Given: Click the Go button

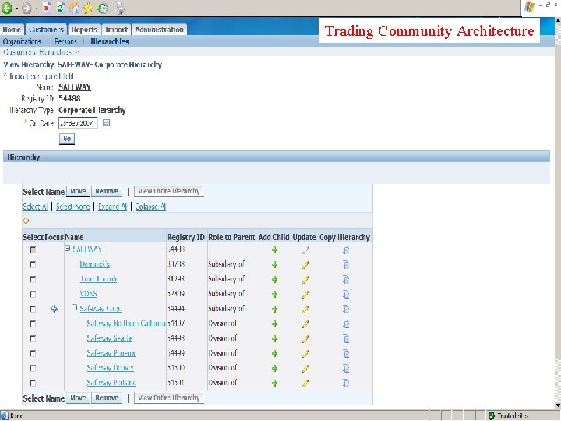Looking at the screenshot, I should click(x=67, y=139).
